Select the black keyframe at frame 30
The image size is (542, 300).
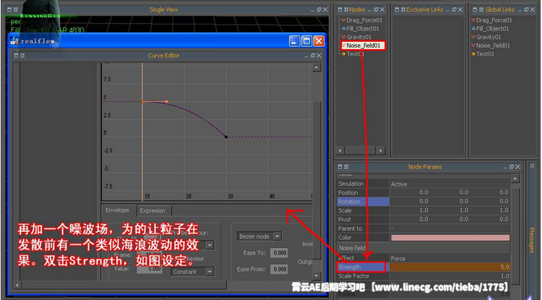point(226,137)
